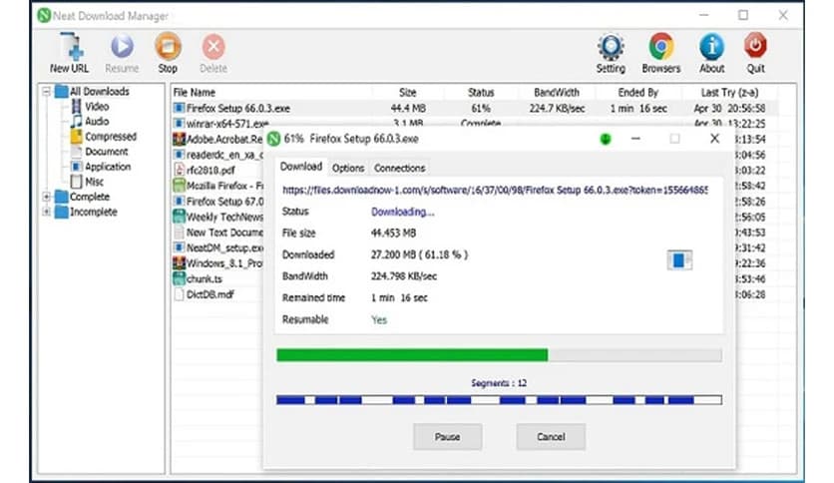
Task: Expand the Complete tree node
Action: [46, 197]
